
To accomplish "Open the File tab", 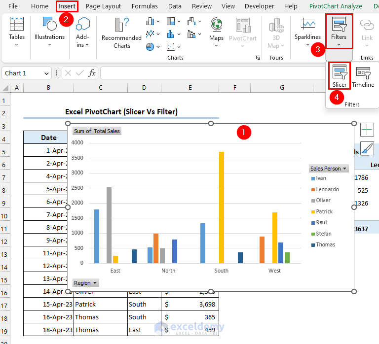I will coord(13,6).
